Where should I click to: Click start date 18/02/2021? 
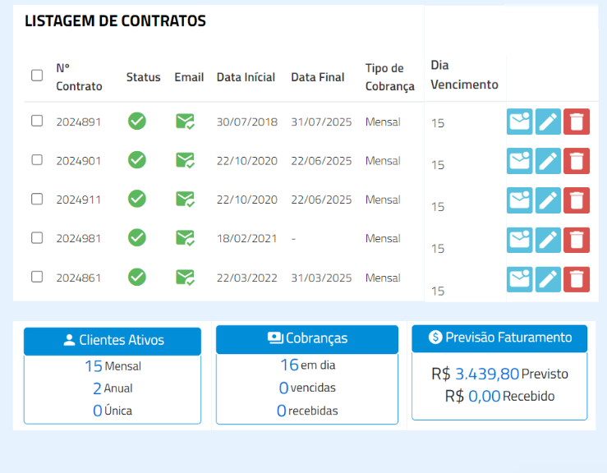(x=247, y=238)
